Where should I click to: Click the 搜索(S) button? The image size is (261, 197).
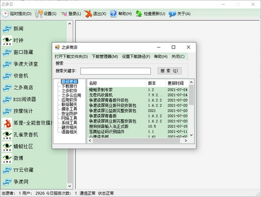click(x=169, y=71)
